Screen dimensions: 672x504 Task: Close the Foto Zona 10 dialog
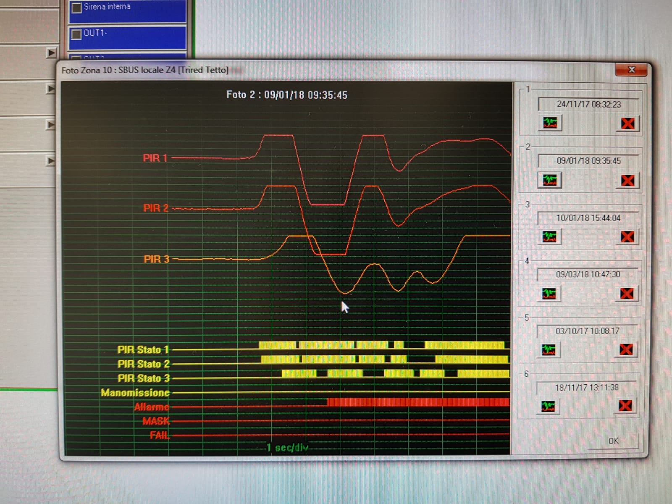tap(631, 70)
